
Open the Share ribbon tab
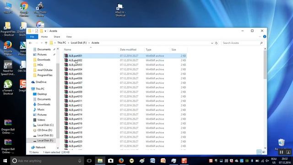(57, 37)
